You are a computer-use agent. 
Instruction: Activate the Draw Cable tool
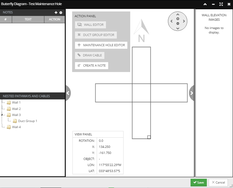coord(90,55)
